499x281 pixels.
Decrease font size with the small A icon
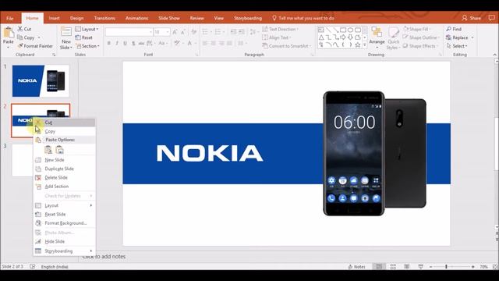point(183,32)
